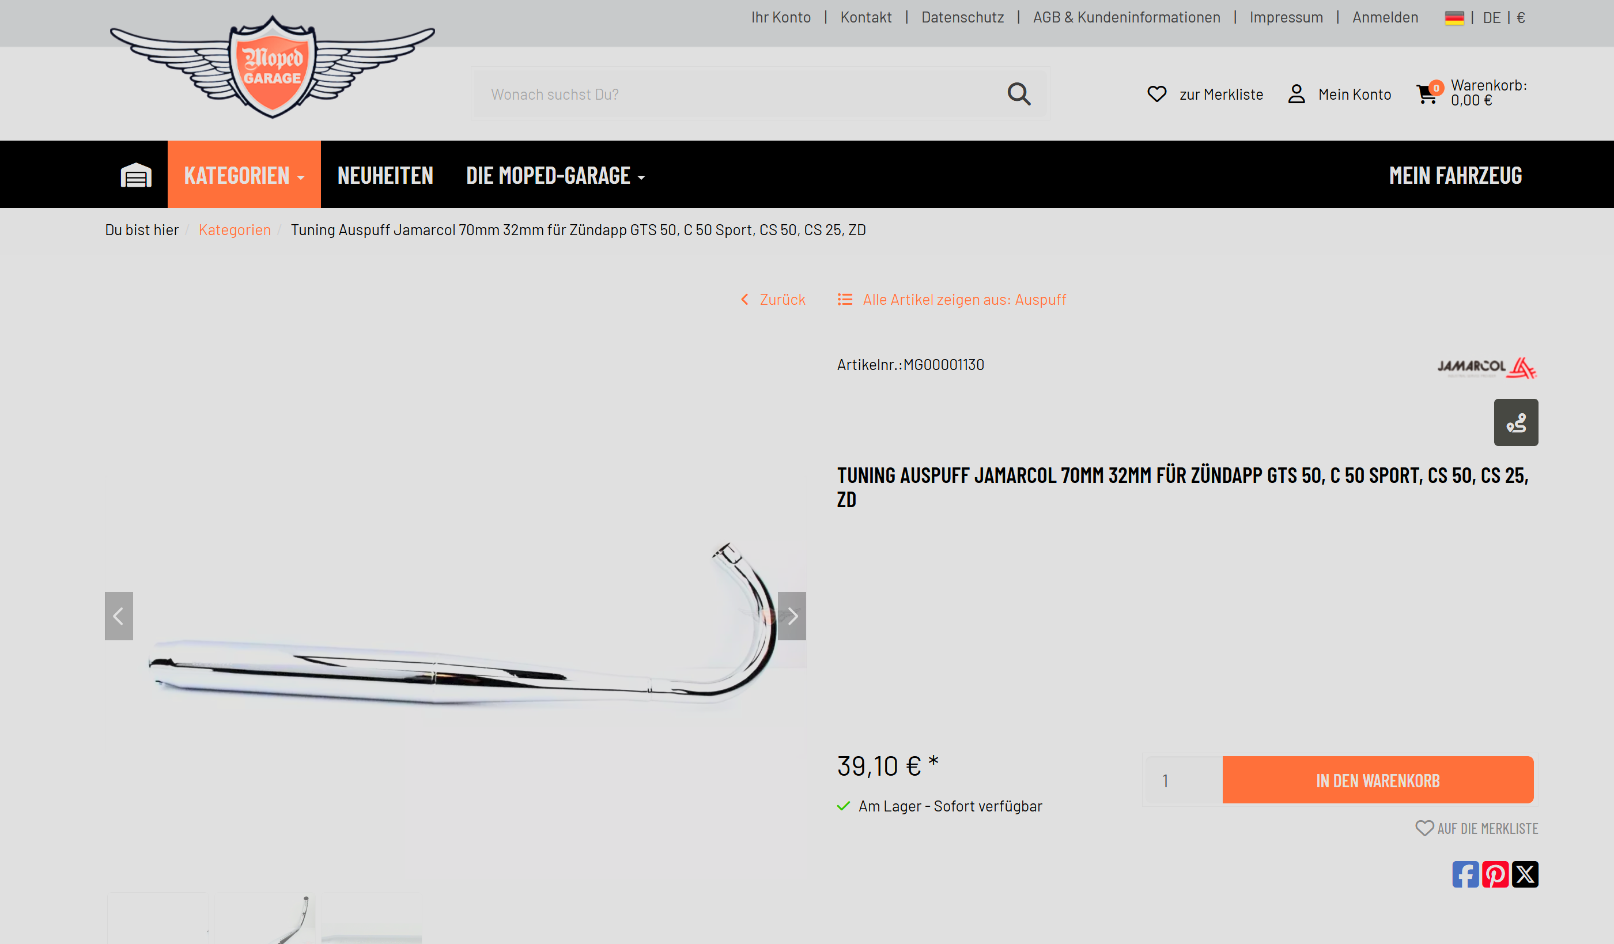Click the heart icon beside zur Merkliste
This screenshot has height=944, width=1614.
click(x=1156, y=94)
